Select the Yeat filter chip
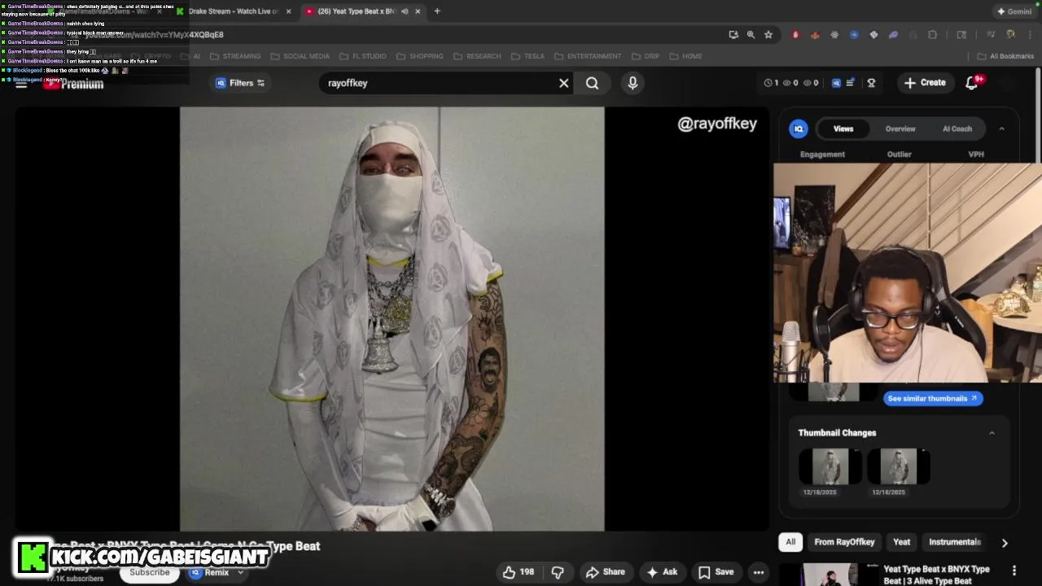The width and height of the screenshot is (1042, 586). point(901,542)
